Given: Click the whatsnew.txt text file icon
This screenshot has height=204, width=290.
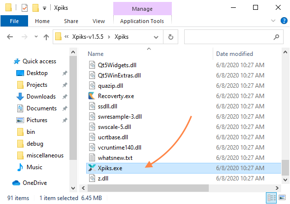Looking at the screenshot, I should tap(92, 158).
